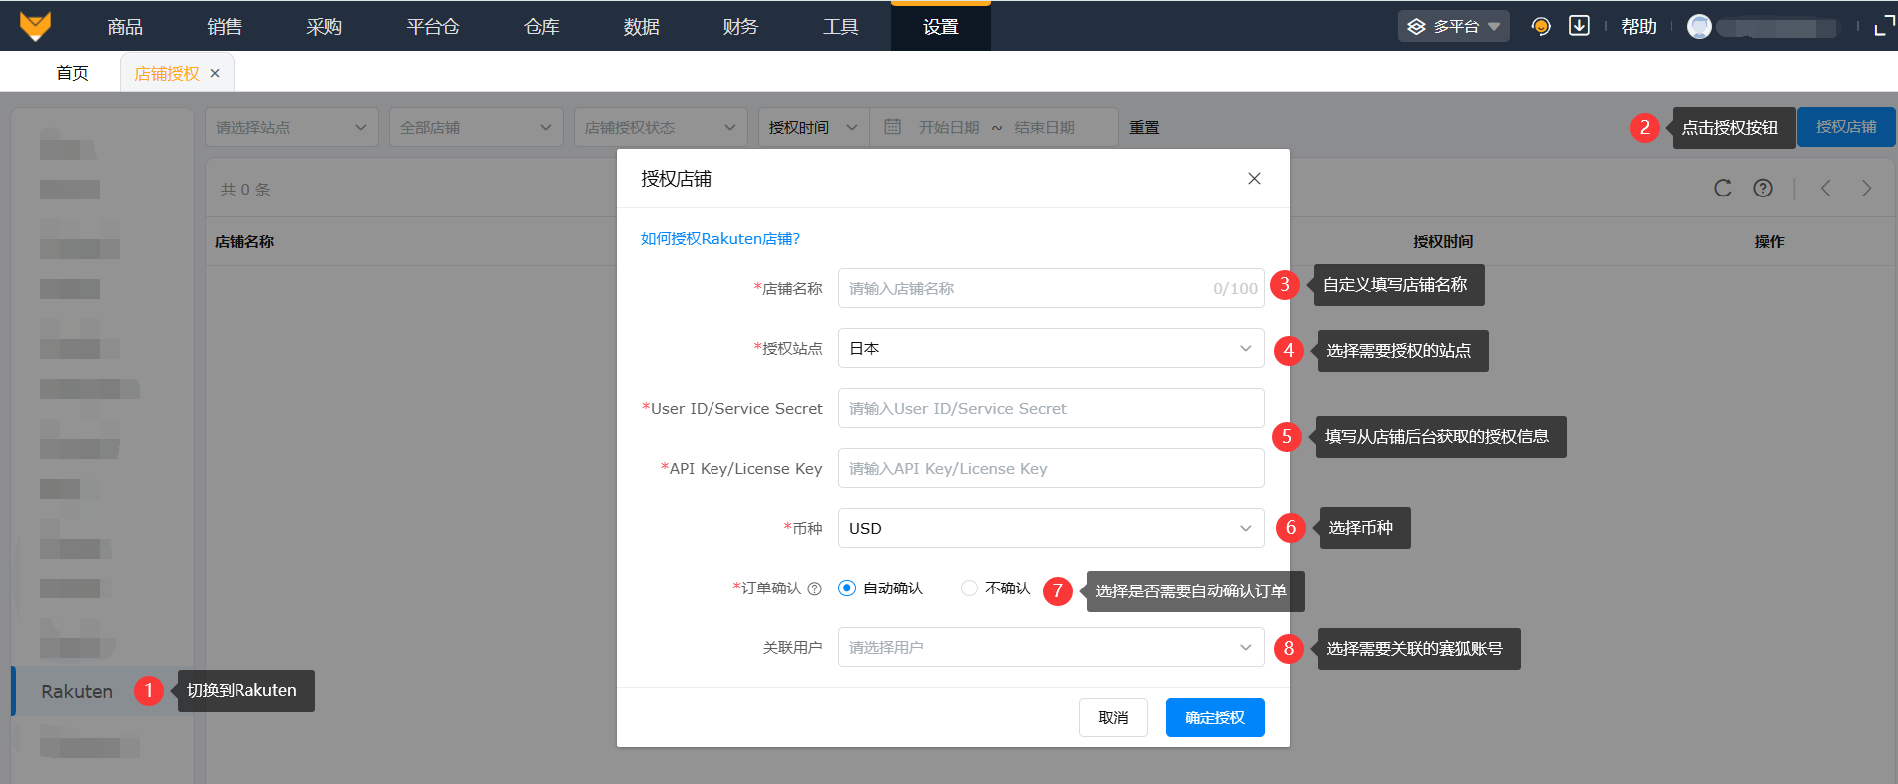Expand the 授权站点 dropdown
1898x784 pixels.
click(x=1052, y=348)
